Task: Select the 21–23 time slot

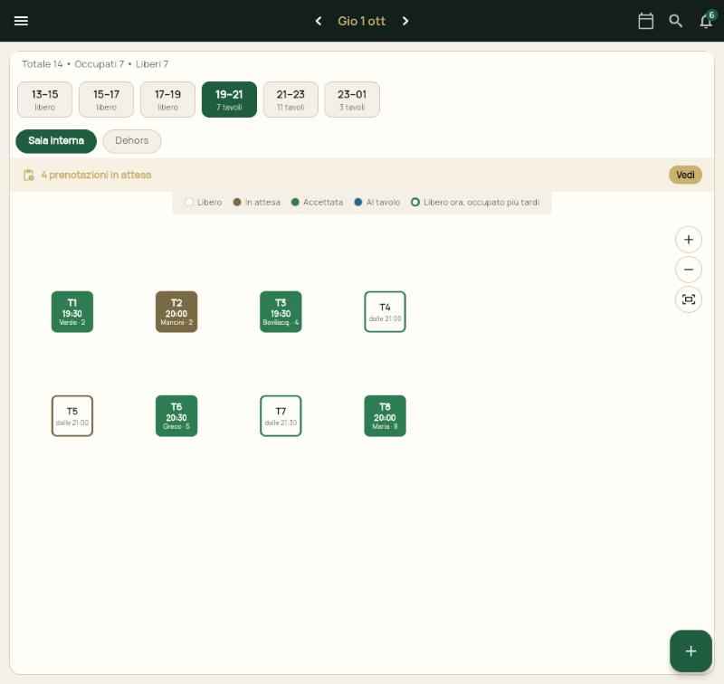Action: point(291,100)
